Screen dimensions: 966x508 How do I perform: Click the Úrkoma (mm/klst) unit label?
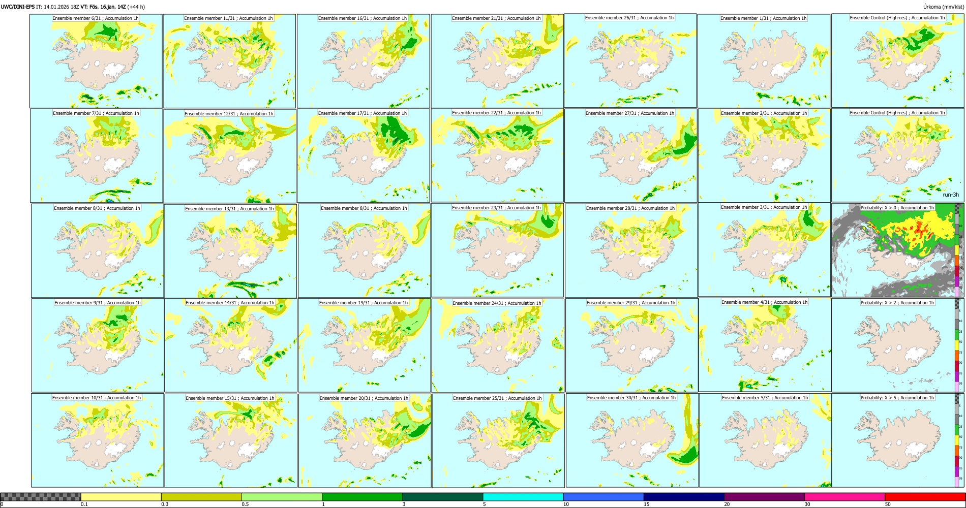tap(944, 7)
